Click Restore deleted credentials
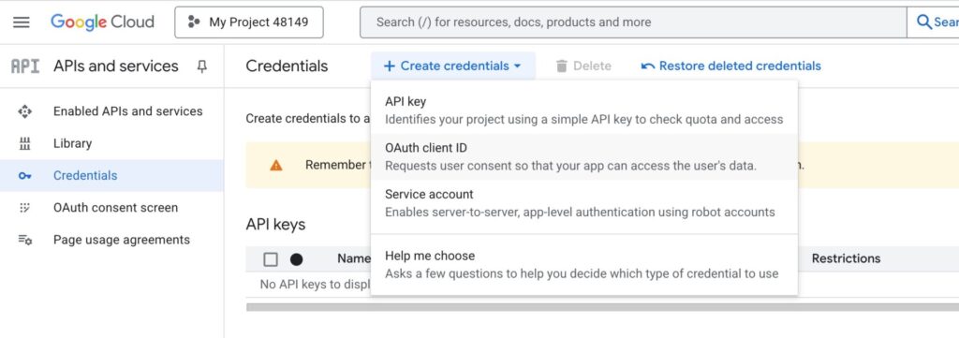Image resolution: width=959 pixels, height=338 pixels. pyautogui.click(x=730, y=66)
